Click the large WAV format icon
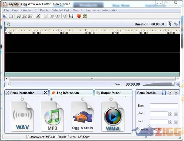Image resolution: width=184 pixels, height=141 pixels. coord(22,117)
